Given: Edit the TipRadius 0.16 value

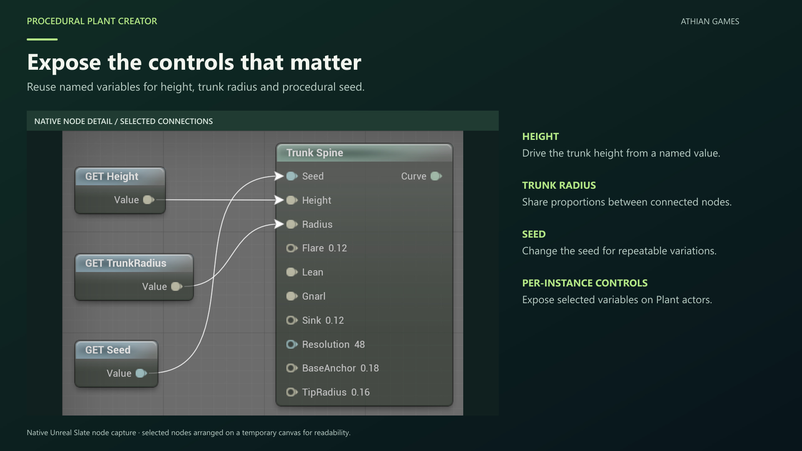Looking at the screenshot, I should tap(360, 393).
